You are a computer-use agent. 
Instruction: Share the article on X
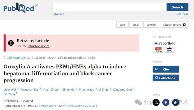point(156,102)
